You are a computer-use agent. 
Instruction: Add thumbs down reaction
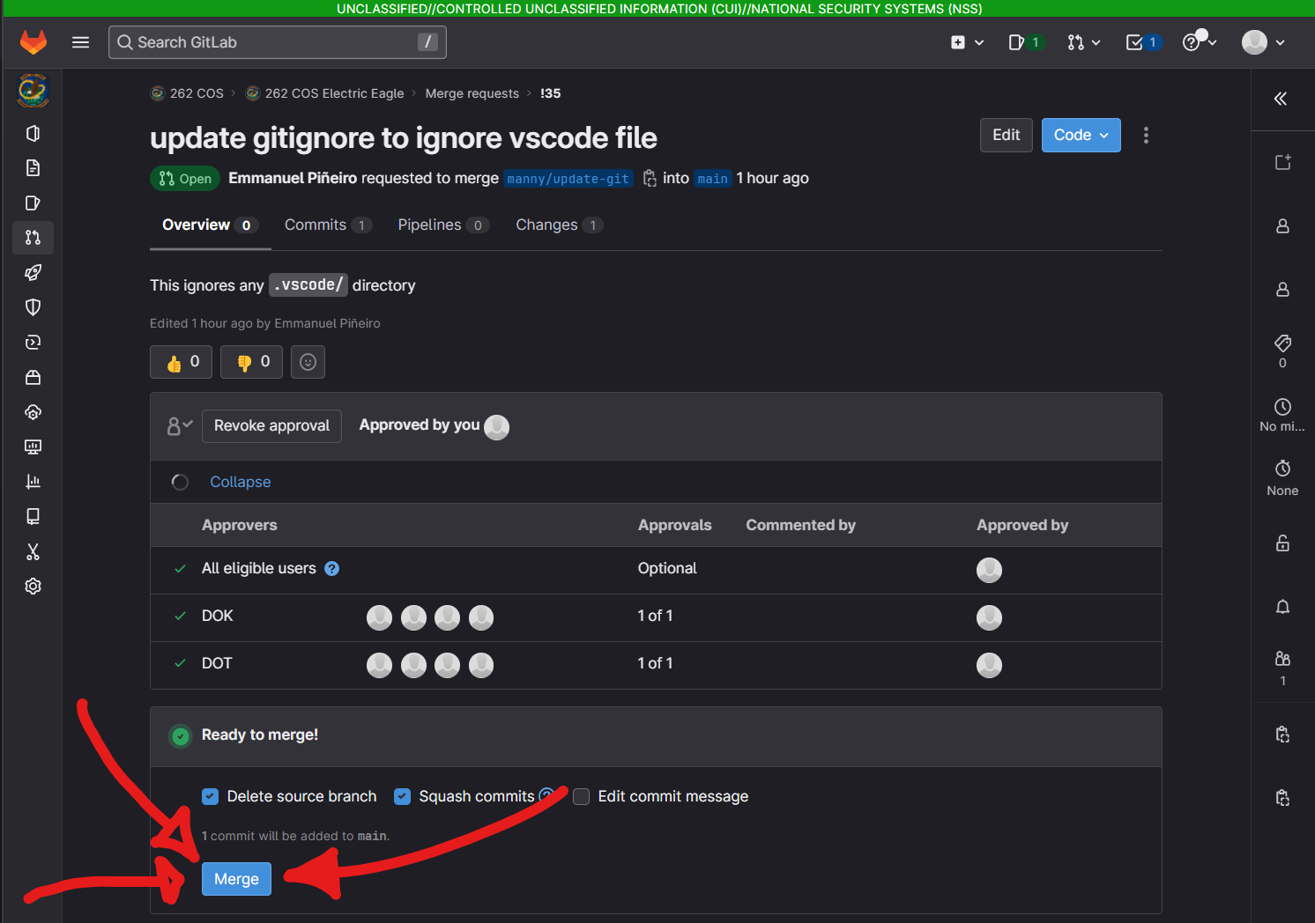pos(251,362)
